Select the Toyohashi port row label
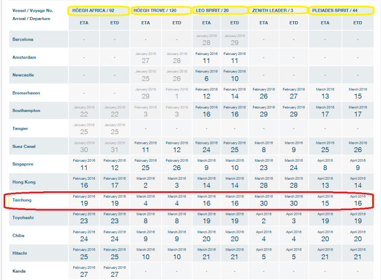This screenshot has width=381, height=280. tap(23, 218)
